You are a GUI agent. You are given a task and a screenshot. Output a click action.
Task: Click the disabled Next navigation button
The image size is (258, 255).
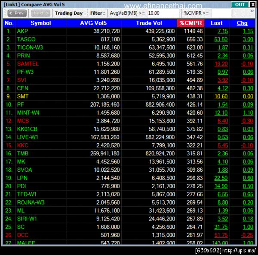tap(40, 13)
